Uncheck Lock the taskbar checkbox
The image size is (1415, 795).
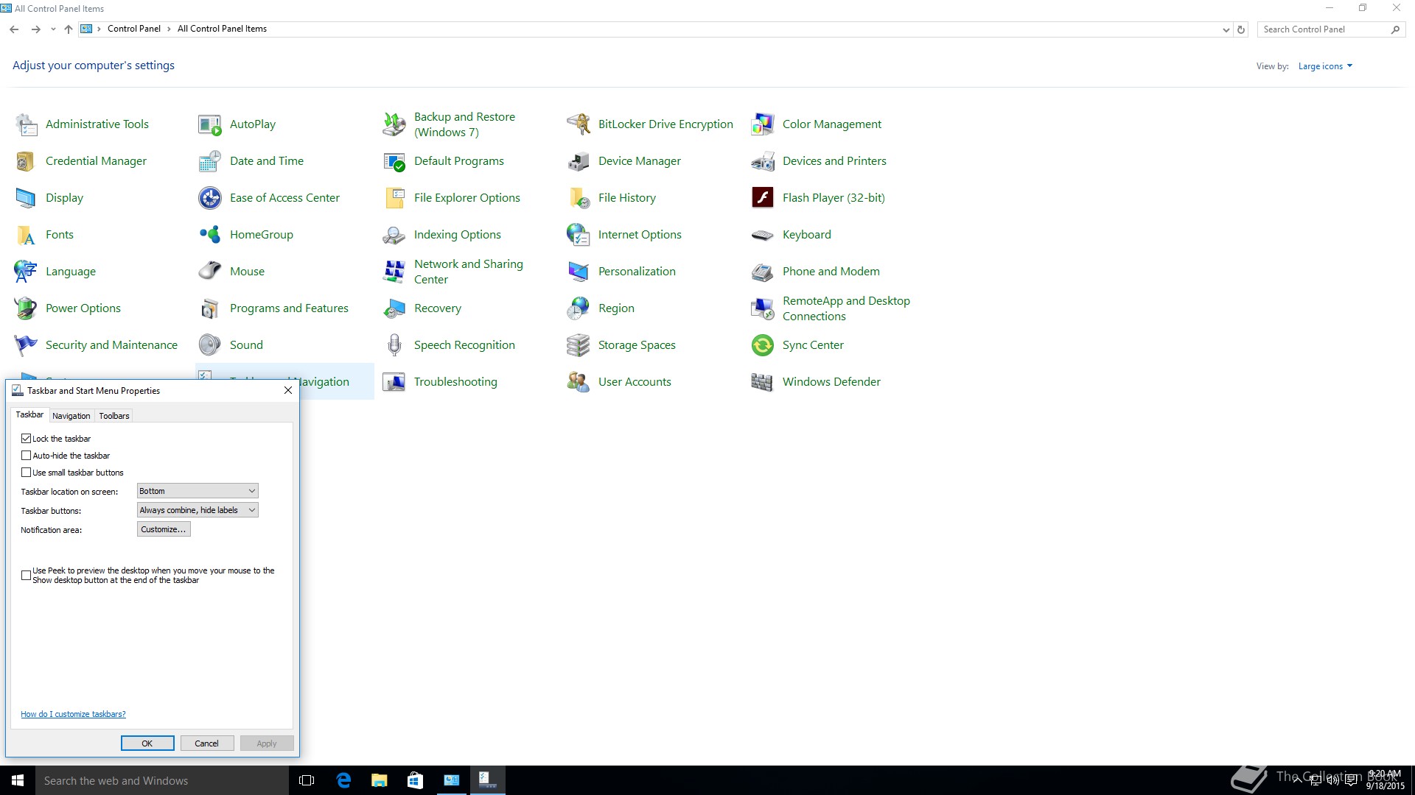[27, 439]
